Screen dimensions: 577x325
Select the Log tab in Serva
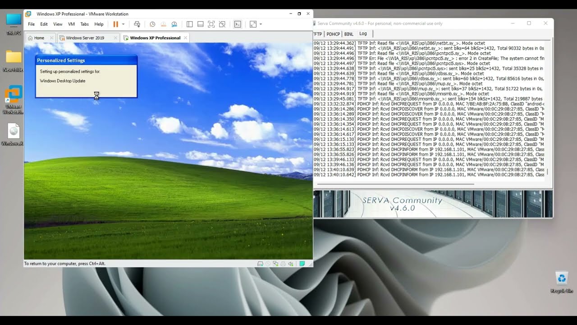[x=363, y=34]
